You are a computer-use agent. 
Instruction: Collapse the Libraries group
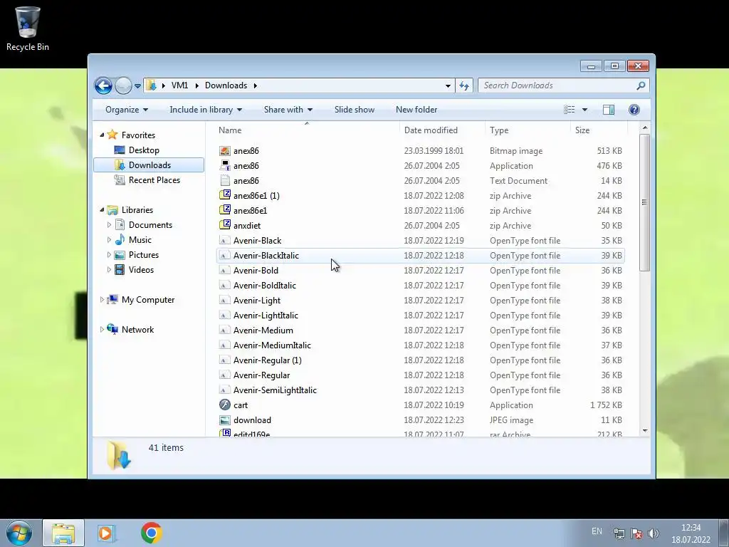[x=102, y=210]
